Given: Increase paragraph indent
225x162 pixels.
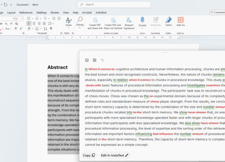Looking at the screenshot, I should pyautogui.click(x=59, y=19).
